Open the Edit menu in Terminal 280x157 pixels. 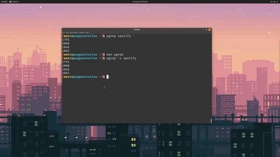[x=67, y=33]
